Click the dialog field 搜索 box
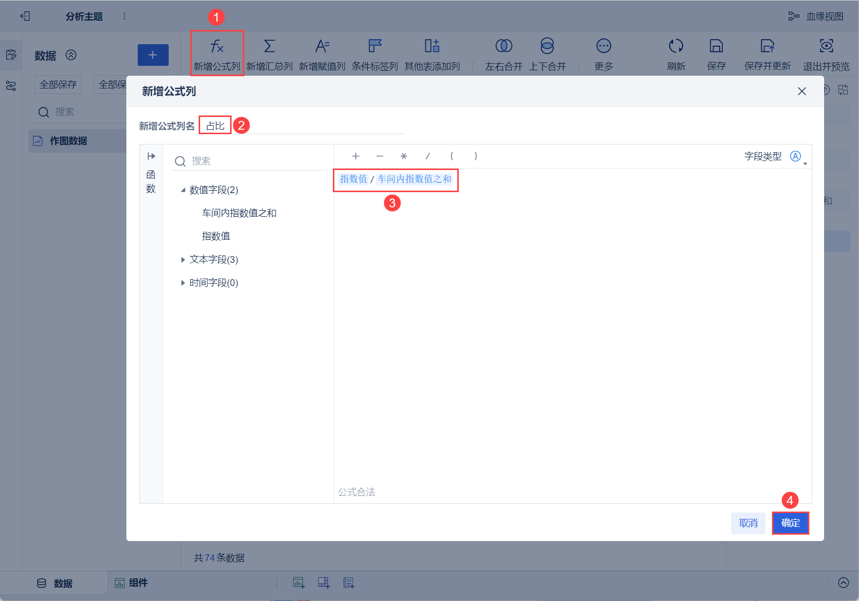Image resolution: width=859 pixels, height=601 pixels. (249, 161)
